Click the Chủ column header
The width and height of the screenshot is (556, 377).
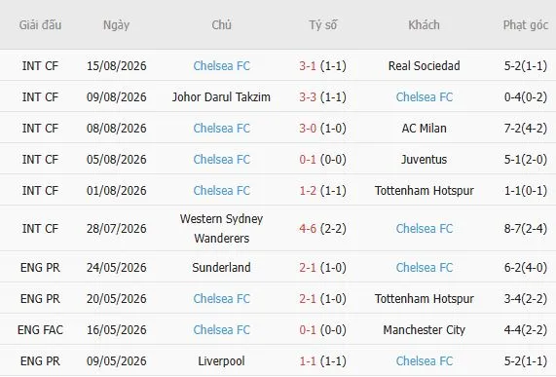221,24
